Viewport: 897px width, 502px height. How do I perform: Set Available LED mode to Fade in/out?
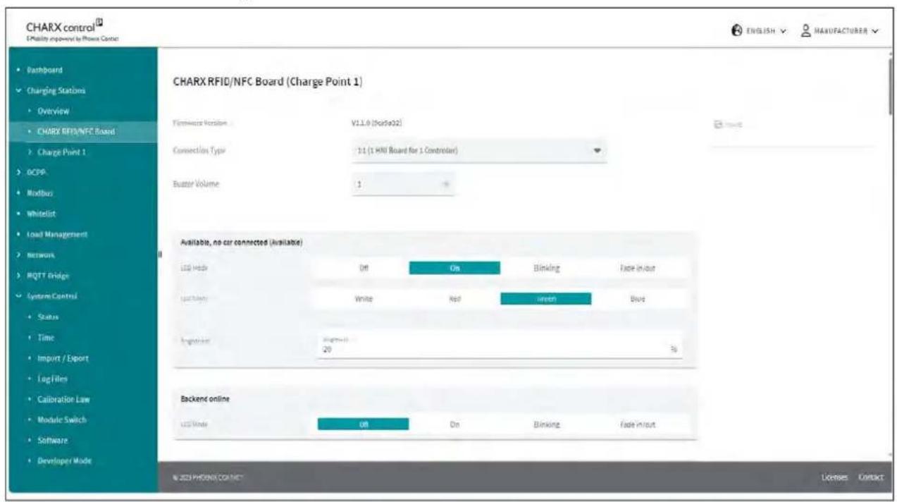(x=638, y=268)
